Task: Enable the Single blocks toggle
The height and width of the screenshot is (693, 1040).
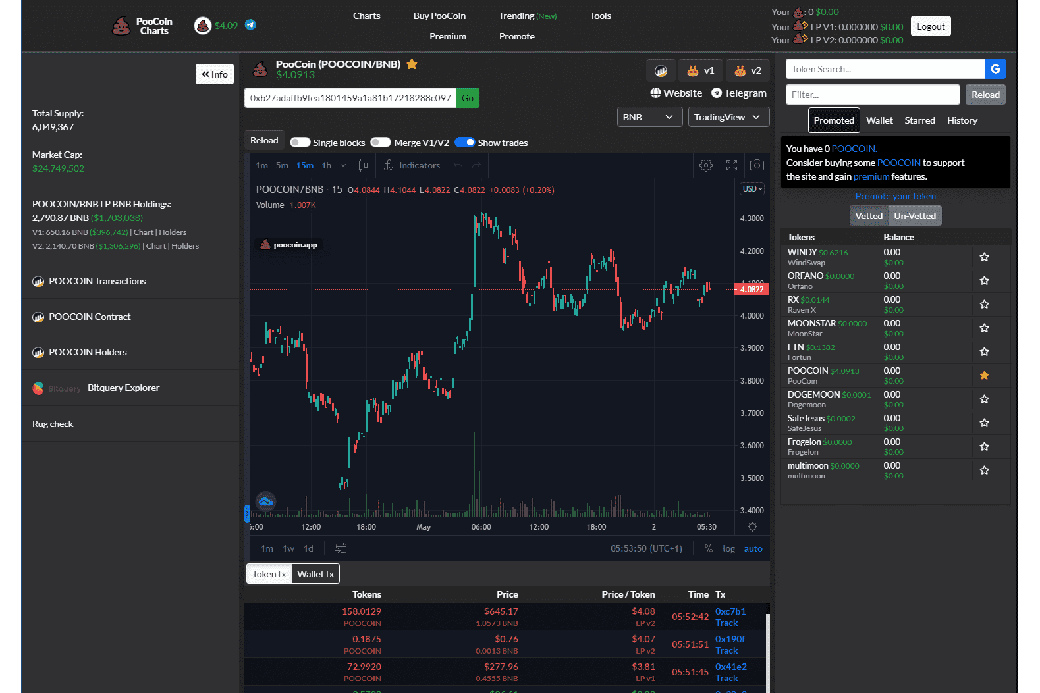Action: (x=300, y=143)
